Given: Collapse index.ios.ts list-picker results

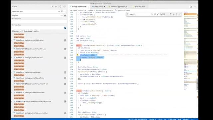Looking at the screenshot, I should 12,40.
